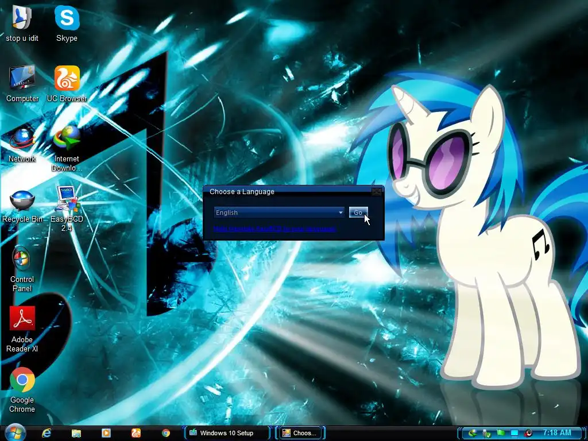
Task: Select the Recycle Bin desktop icon
Action: 22,206
